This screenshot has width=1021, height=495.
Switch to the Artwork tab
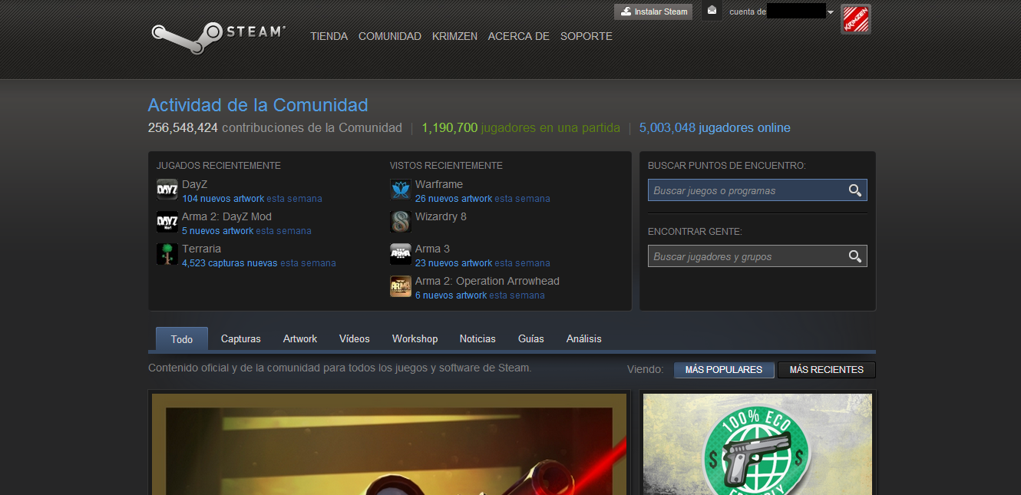tap(300, 338)
